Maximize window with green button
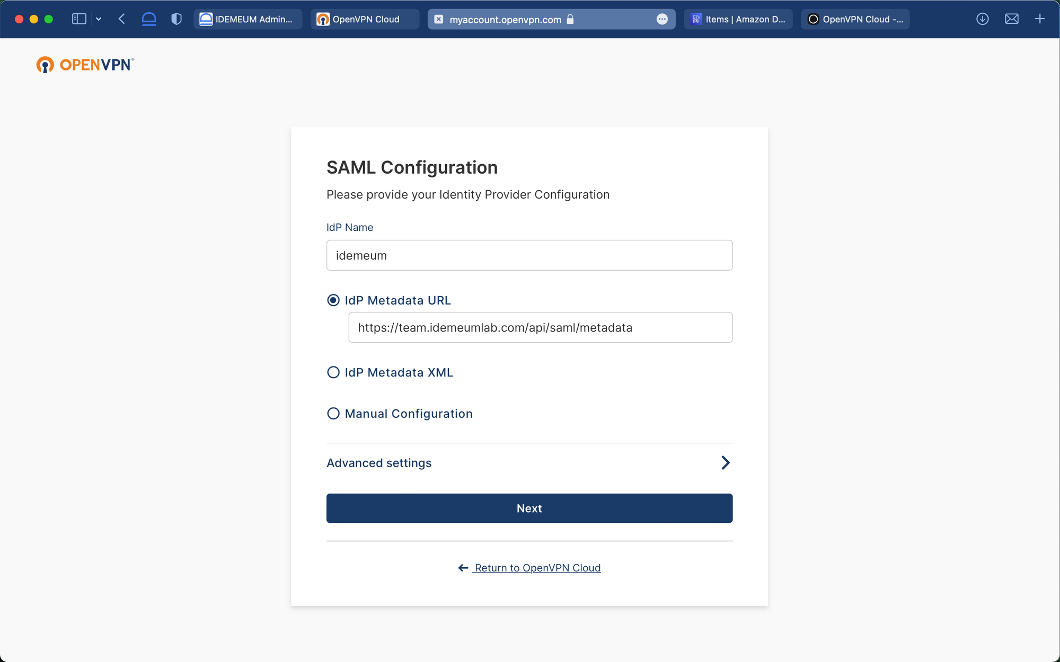The height and width of the screenshot is (662, 1060). (49, 19)
